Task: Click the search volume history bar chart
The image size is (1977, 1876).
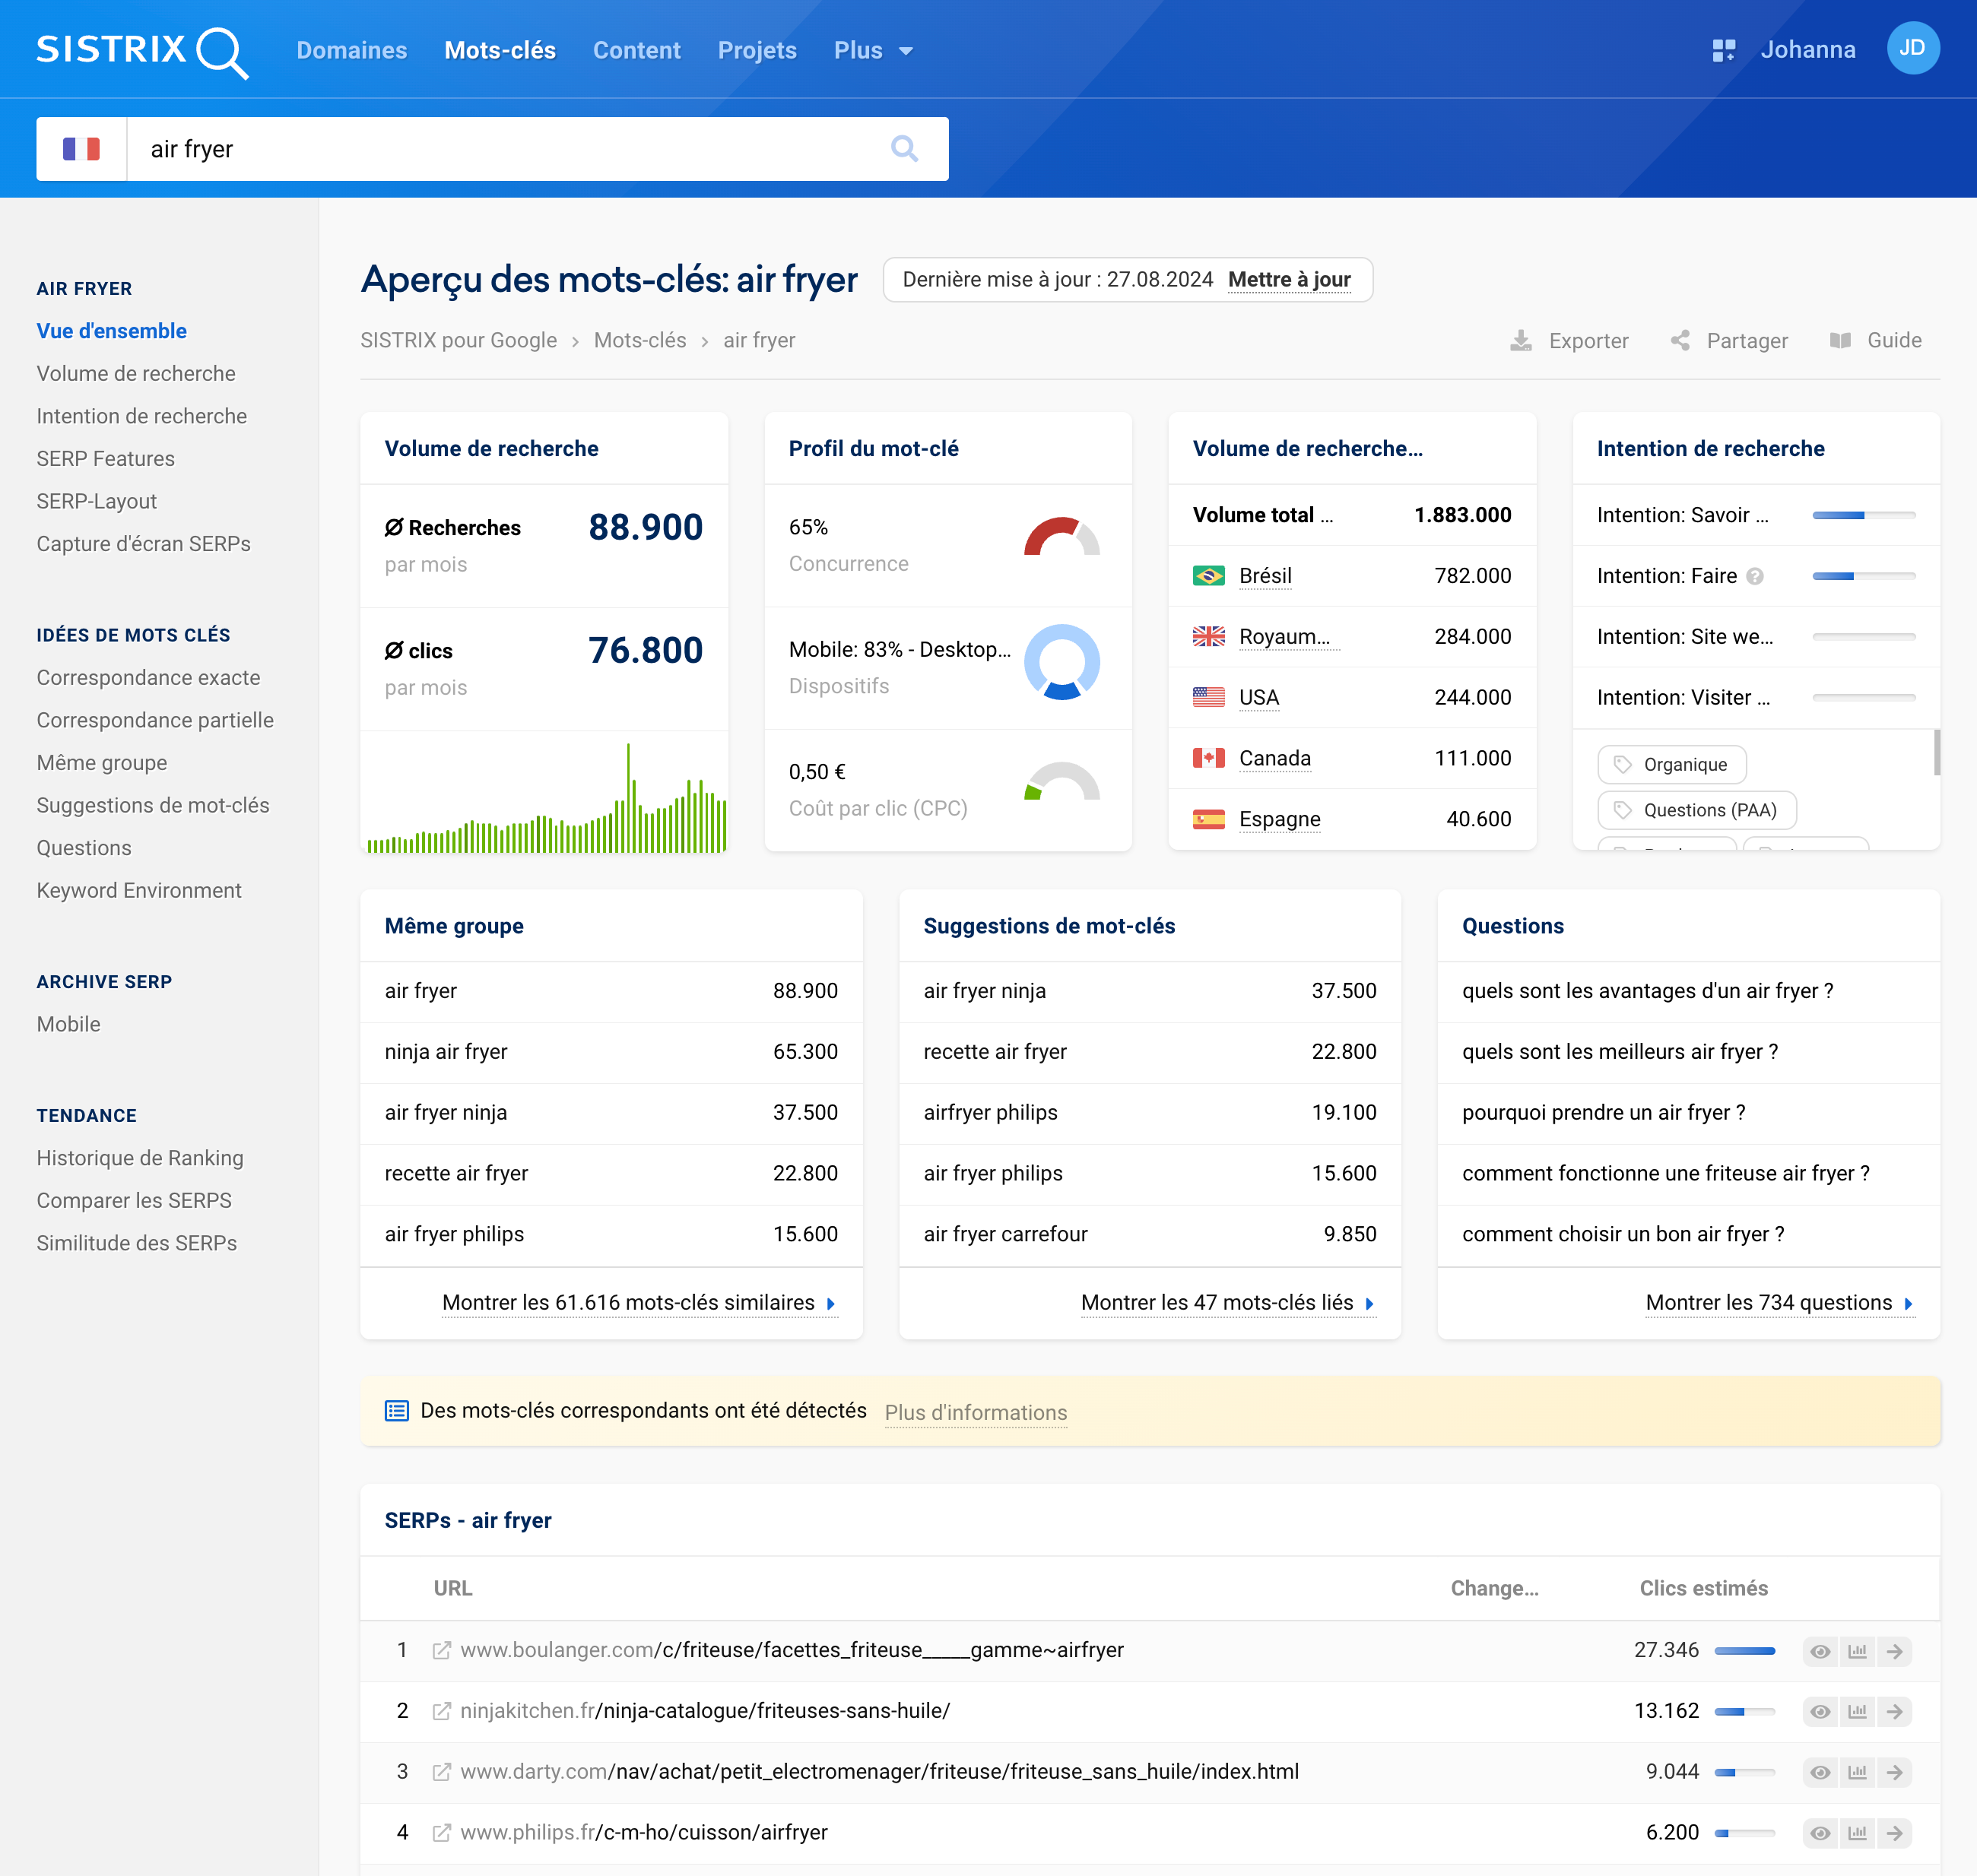Action: (x=546, y=798)
